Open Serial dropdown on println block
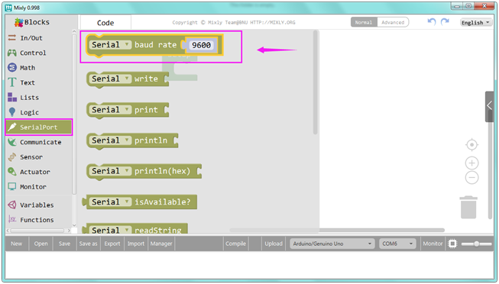The height and width of the screenshot is (284, 499). [x=110, y=140]
